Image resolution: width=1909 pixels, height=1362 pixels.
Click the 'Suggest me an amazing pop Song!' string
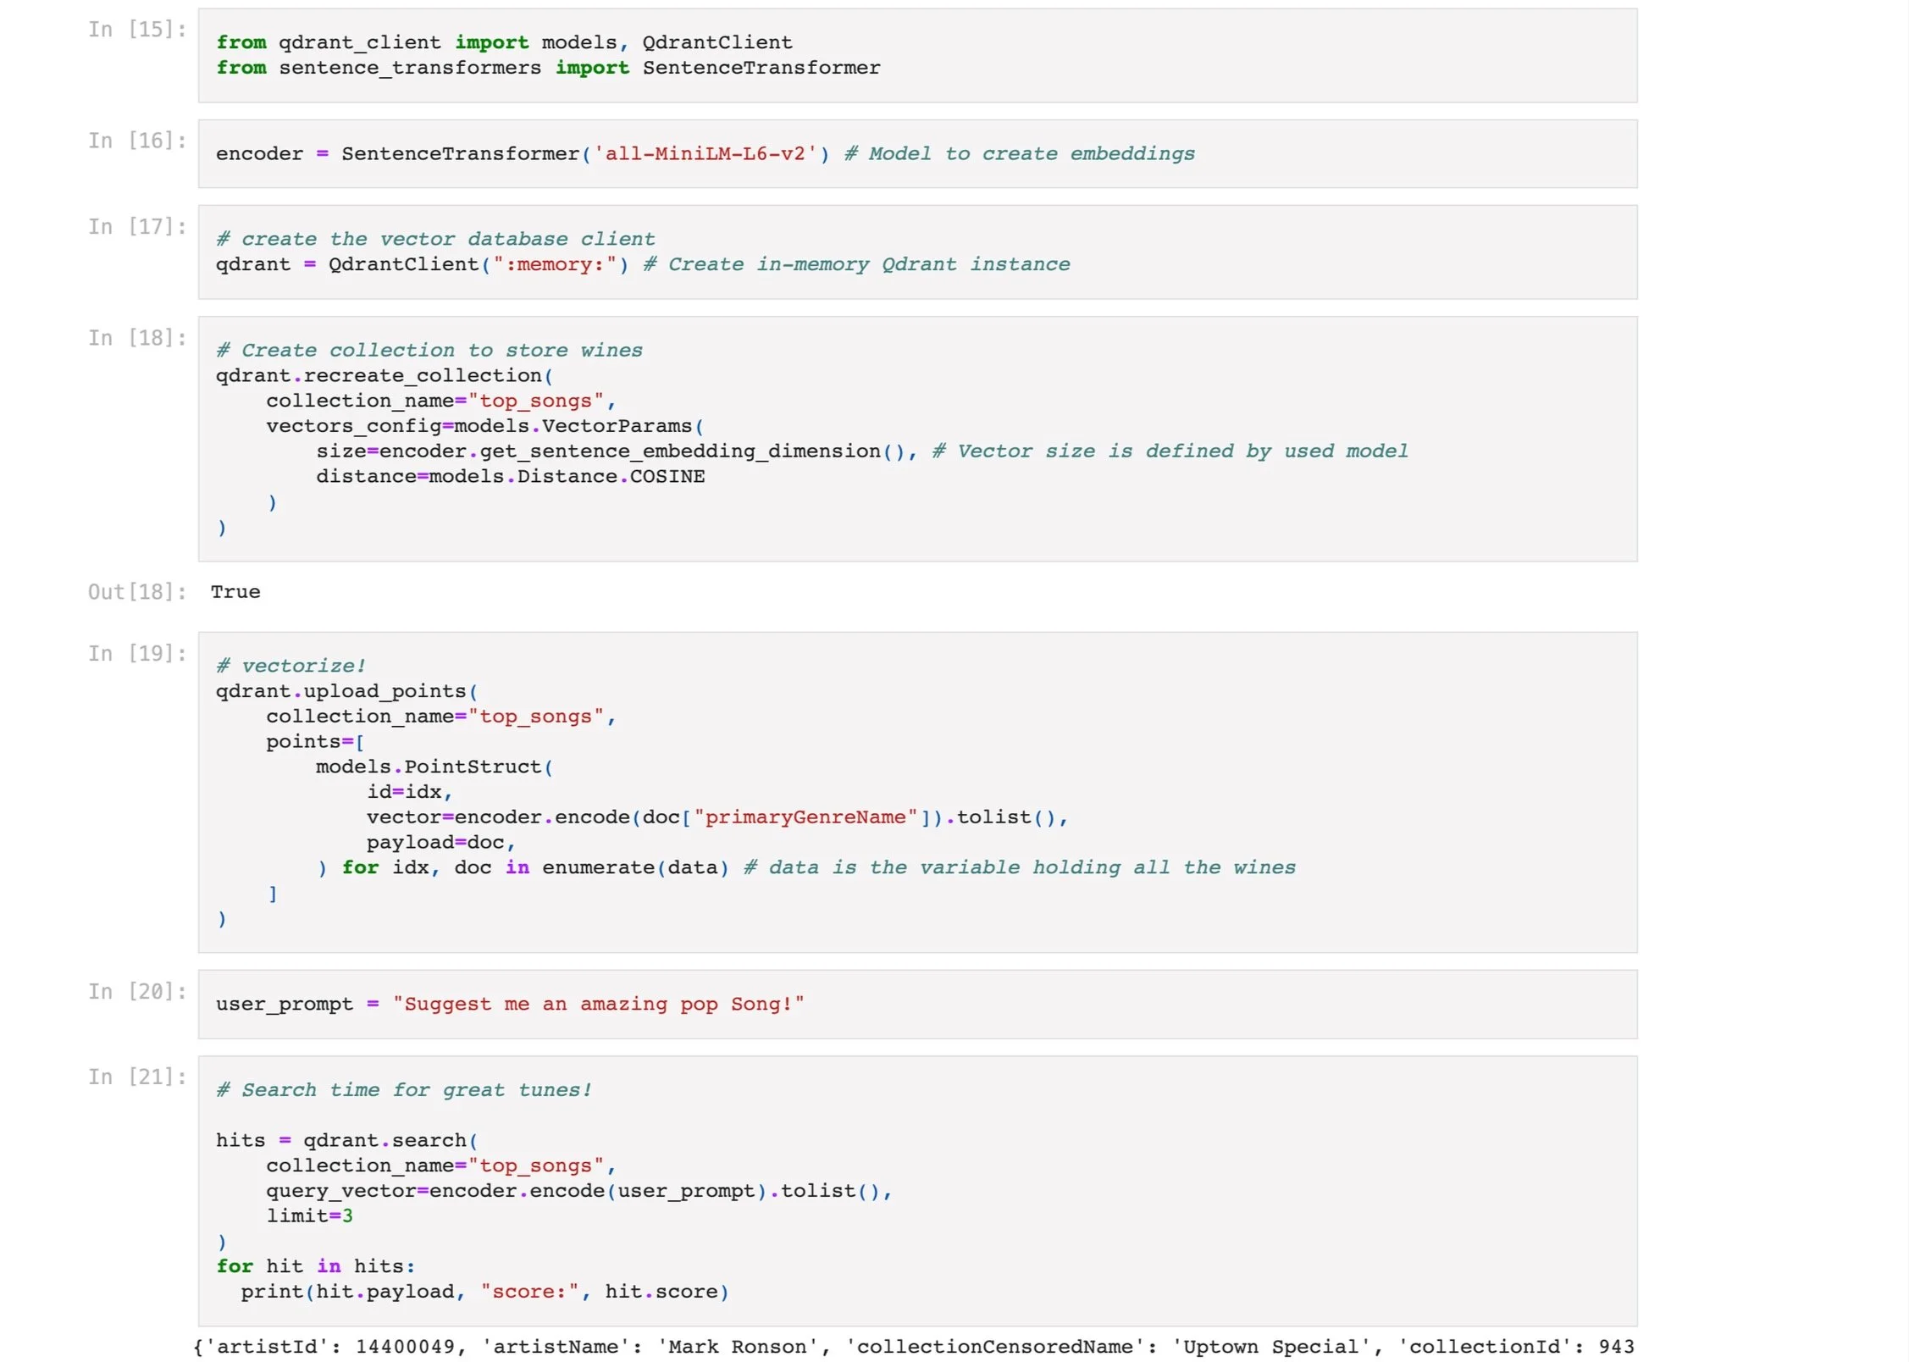599,1004
